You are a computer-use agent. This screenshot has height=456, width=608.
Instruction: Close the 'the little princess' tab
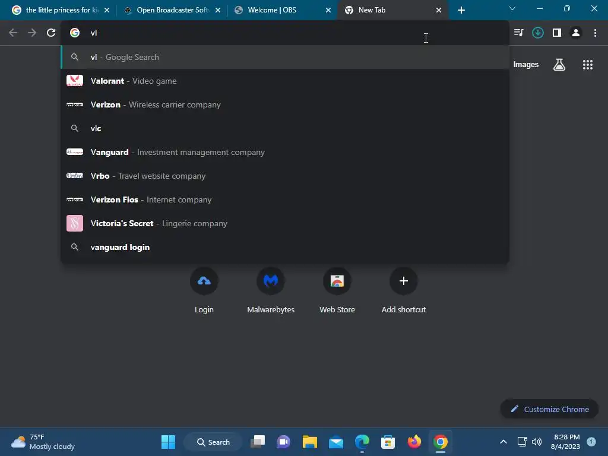point(107,10)
